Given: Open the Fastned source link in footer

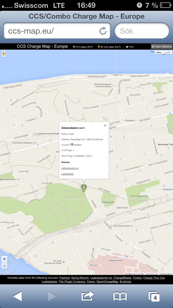Looking at the screenshot, I should [64, 278].
